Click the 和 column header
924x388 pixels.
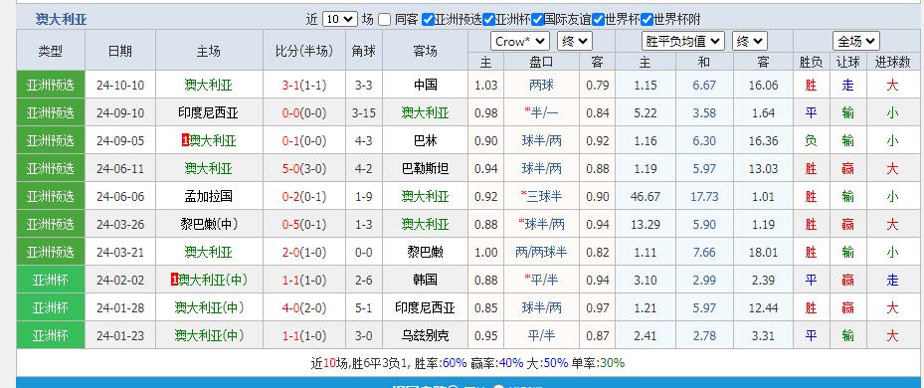(704, 62)
